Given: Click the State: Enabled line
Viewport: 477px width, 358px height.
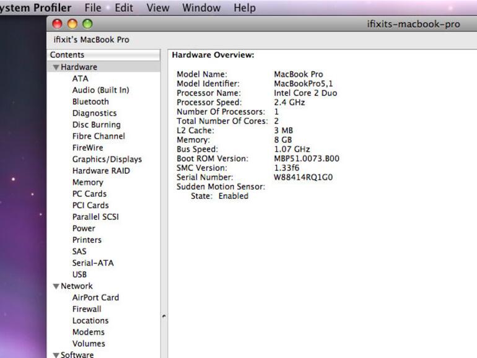Looking at the screenshot, I should [x=220, y=196].
